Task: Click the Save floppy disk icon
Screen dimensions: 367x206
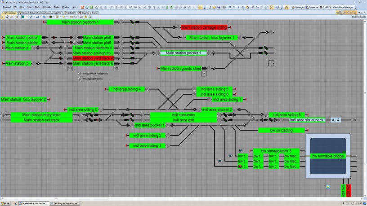Action: pos(219,7)
